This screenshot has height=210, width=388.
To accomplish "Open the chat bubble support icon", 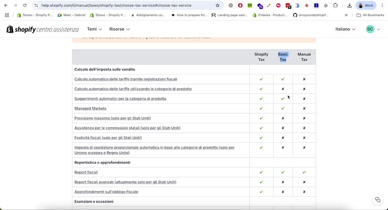I will [377, 199].
